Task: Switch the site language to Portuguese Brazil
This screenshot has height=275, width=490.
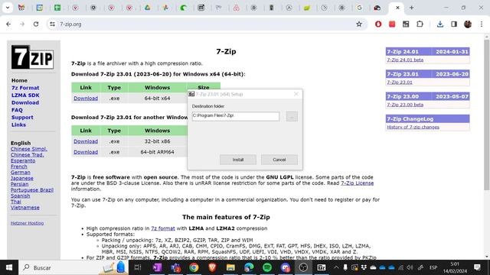Action: click(x=32, y=190)
